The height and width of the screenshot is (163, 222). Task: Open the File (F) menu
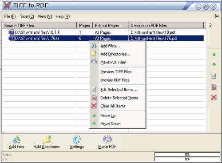10,16
